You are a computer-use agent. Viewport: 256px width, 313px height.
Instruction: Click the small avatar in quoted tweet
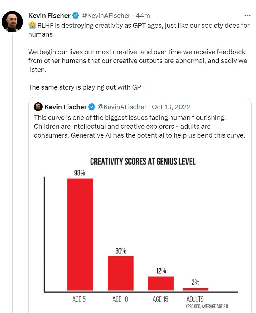coord(38,107)
